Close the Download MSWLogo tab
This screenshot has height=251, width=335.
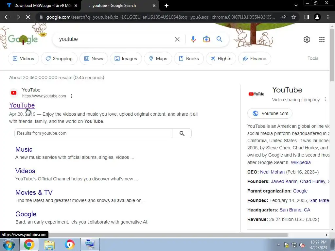click(x=76, y=6)
